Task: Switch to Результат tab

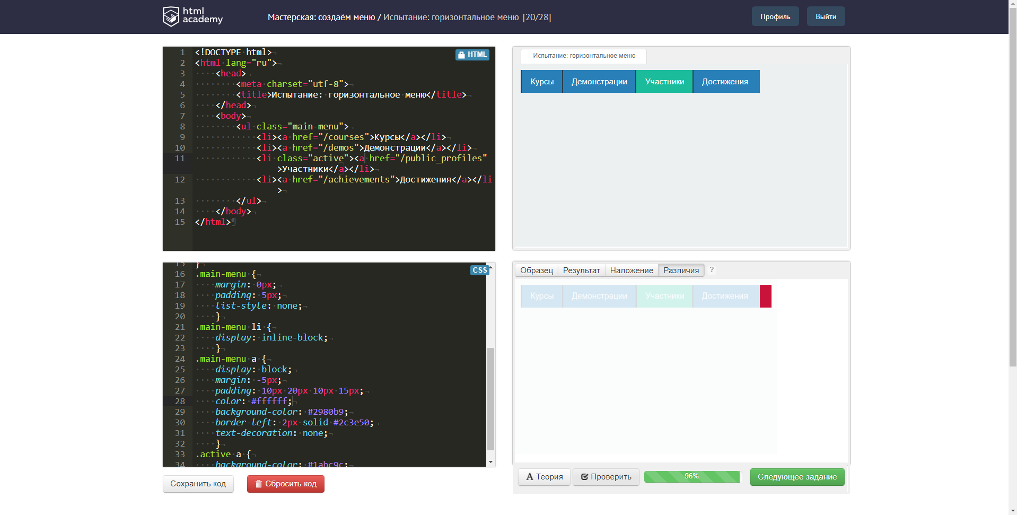Action: [x=581, y=270]
